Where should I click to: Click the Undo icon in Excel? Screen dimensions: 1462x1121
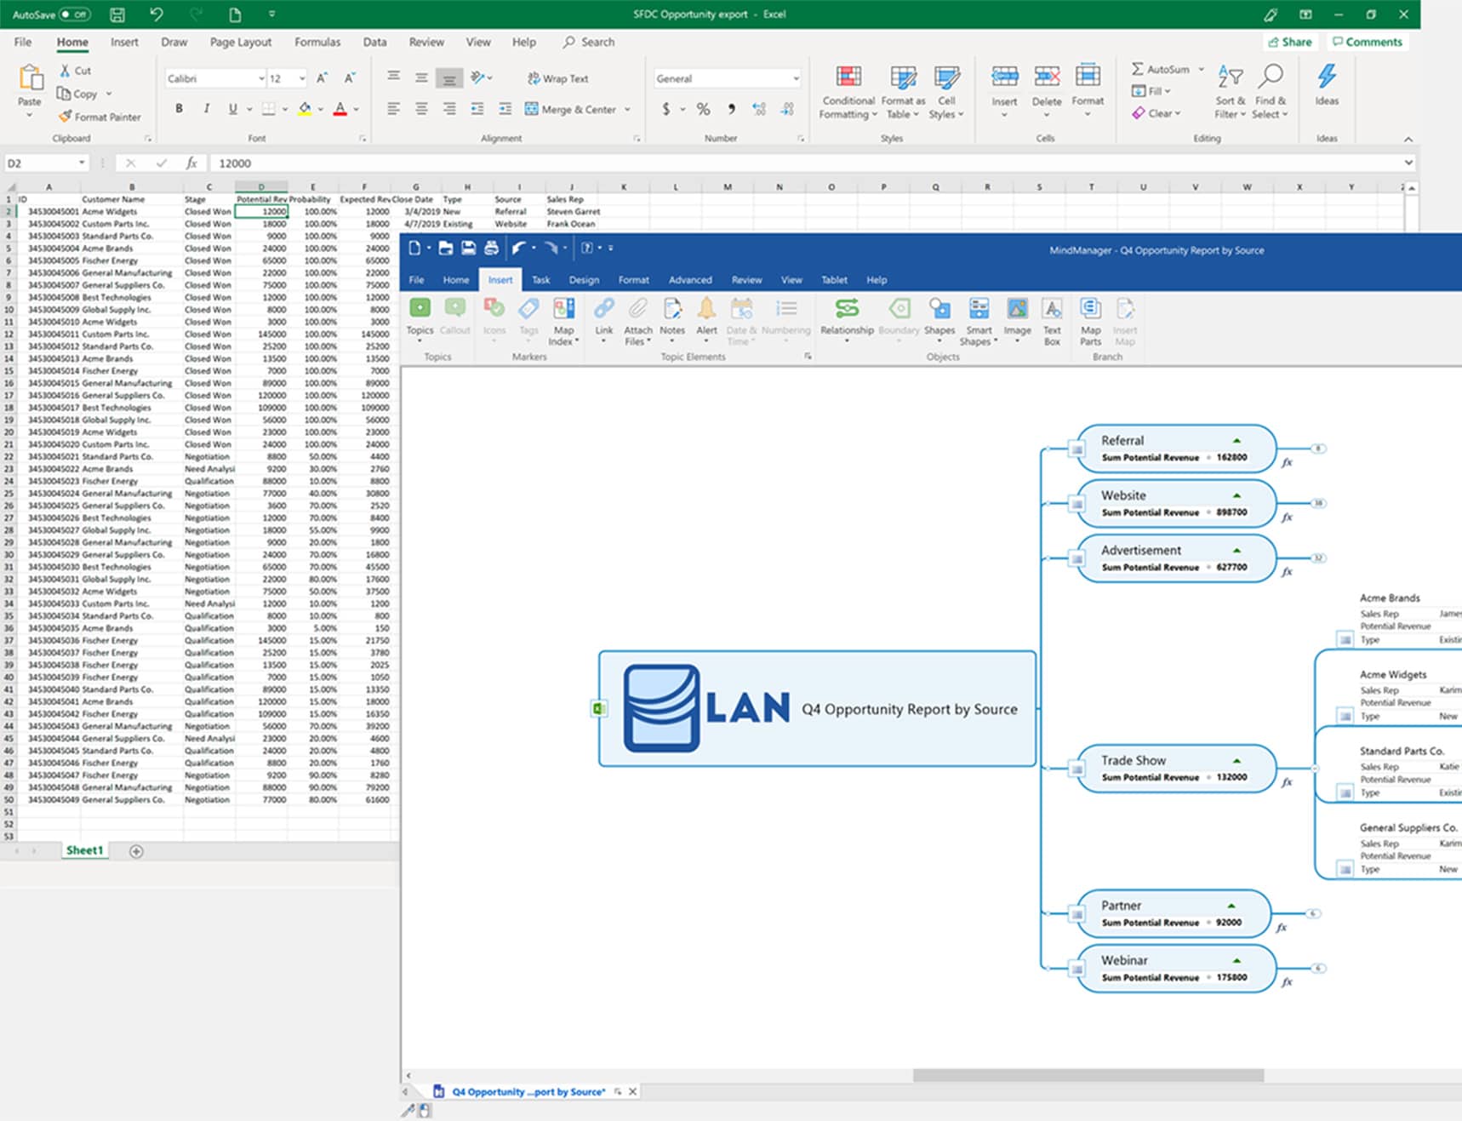(x=156, y=14)
